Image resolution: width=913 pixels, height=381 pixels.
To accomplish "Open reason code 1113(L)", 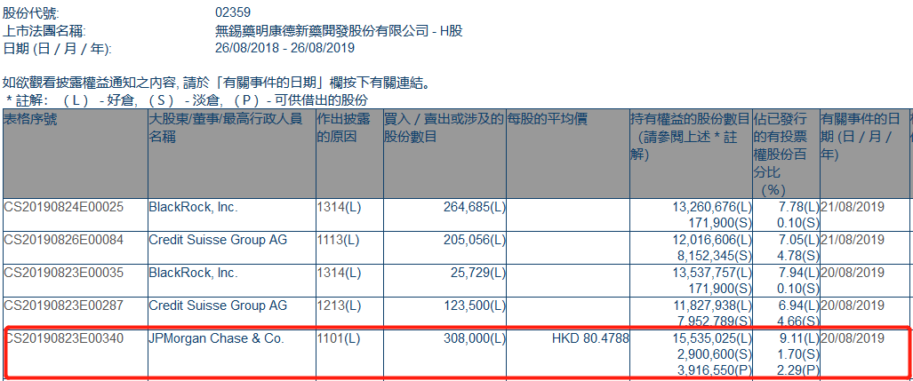I will tap(339, 240).
